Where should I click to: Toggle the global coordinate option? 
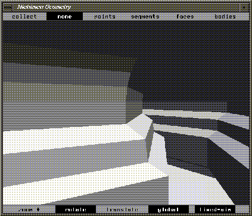pos(169,209)
